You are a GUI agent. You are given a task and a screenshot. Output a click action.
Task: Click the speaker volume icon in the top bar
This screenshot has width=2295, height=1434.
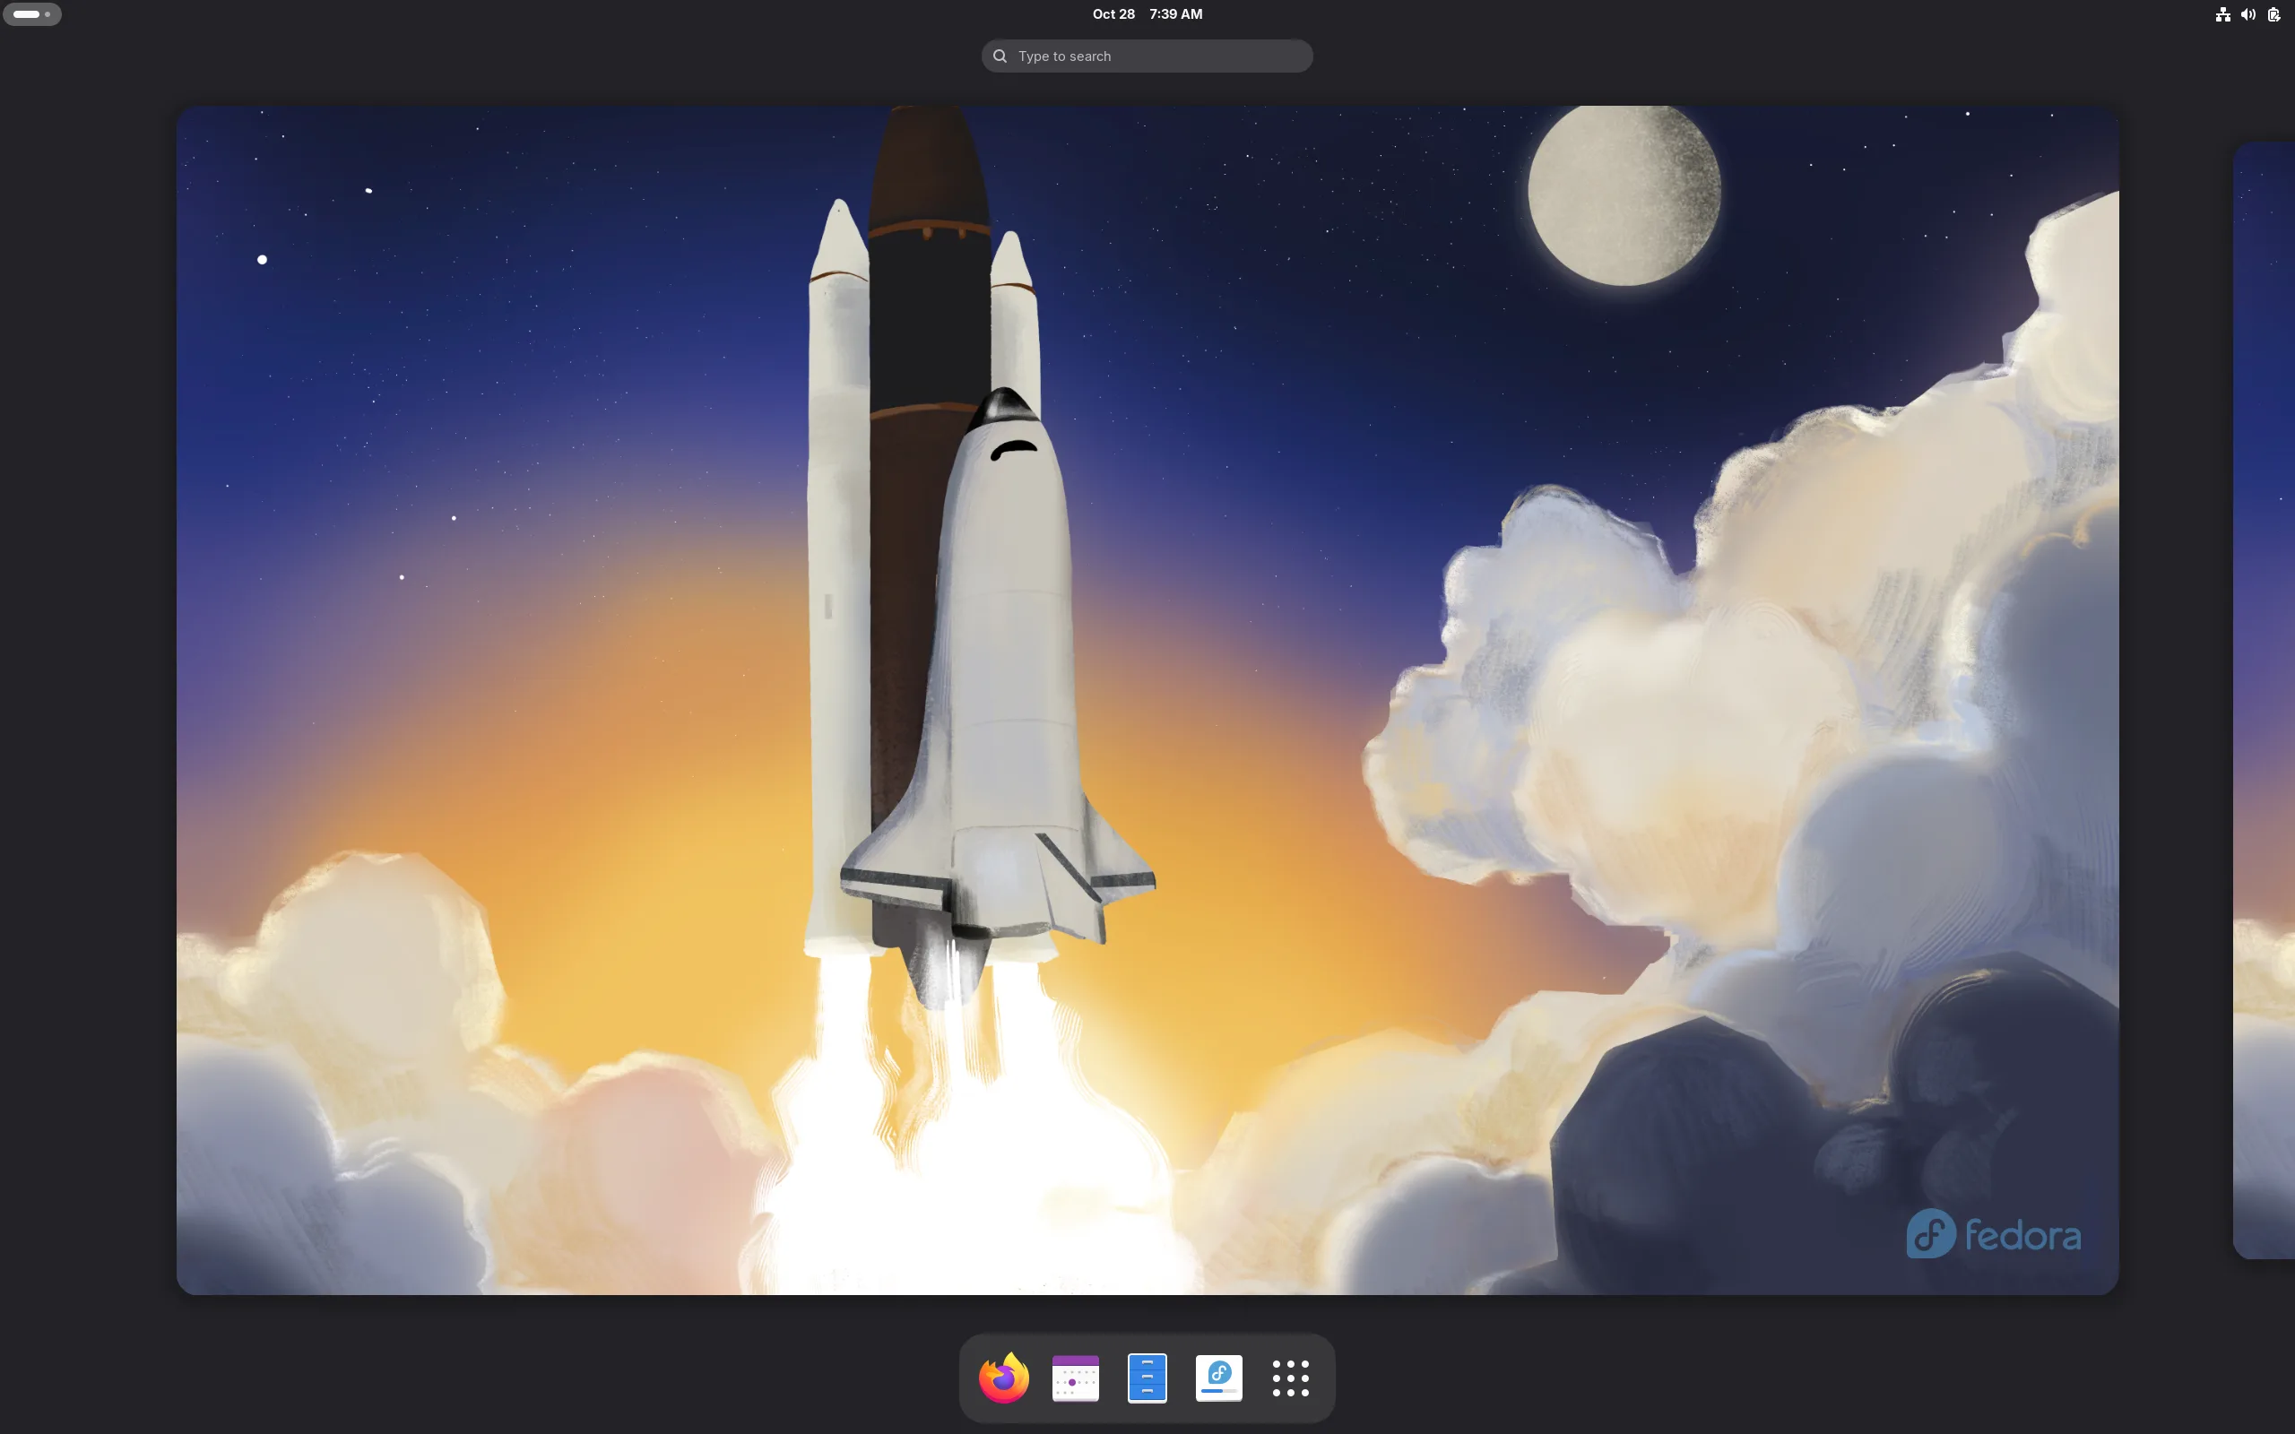2247,14
